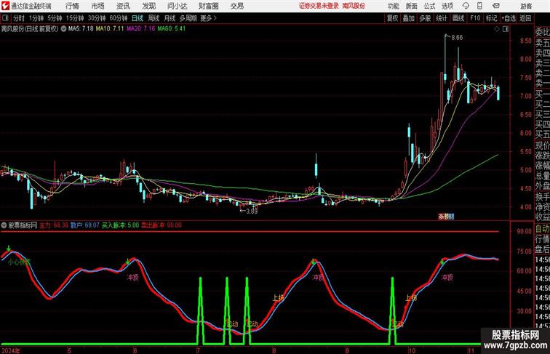Expand main chart indicator dropdown beside 南风股份
Screen dimensions: 550x354
tap(64, 29)
